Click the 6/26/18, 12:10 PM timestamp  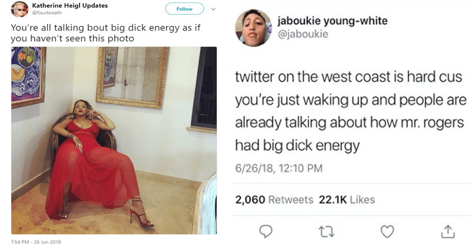tap(278, 168)
